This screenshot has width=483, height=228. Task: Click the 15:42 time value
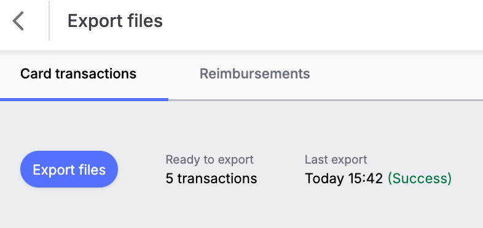pos(366,178)
